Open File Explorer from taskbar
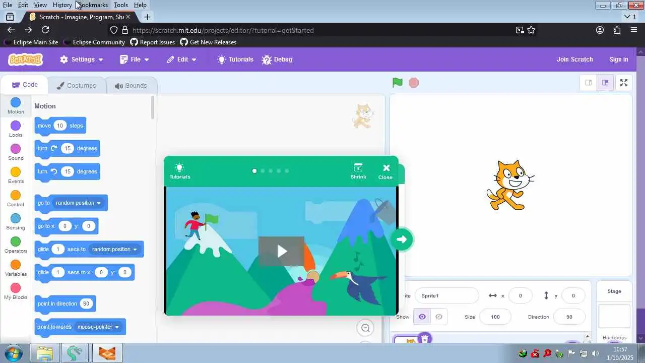This screenshot has height=363, width=645. click(45, 353)
